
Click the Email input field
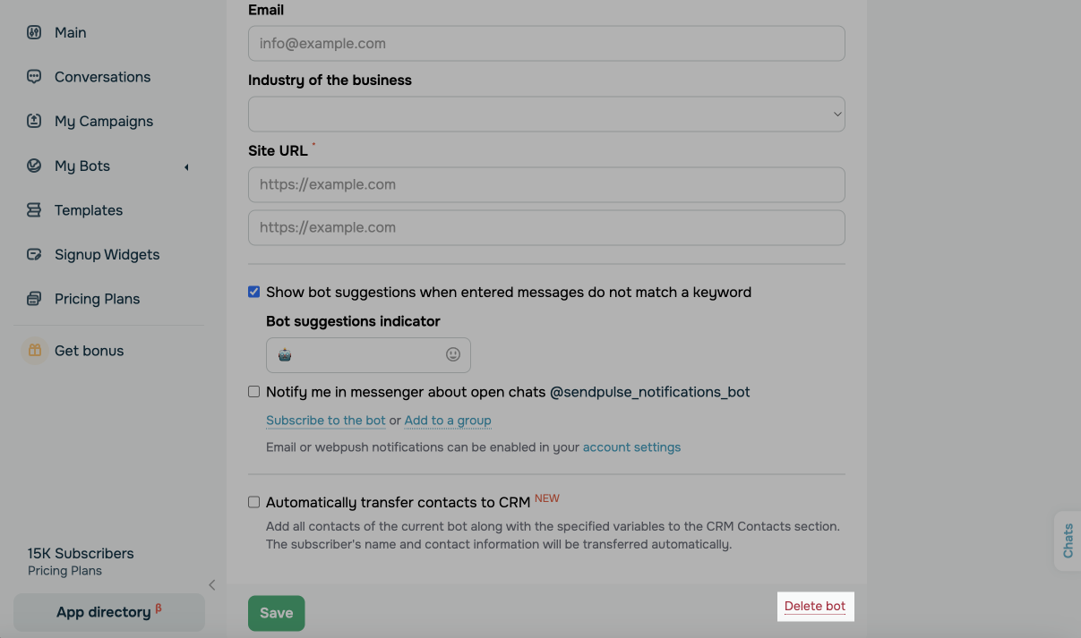coord(546,43)
